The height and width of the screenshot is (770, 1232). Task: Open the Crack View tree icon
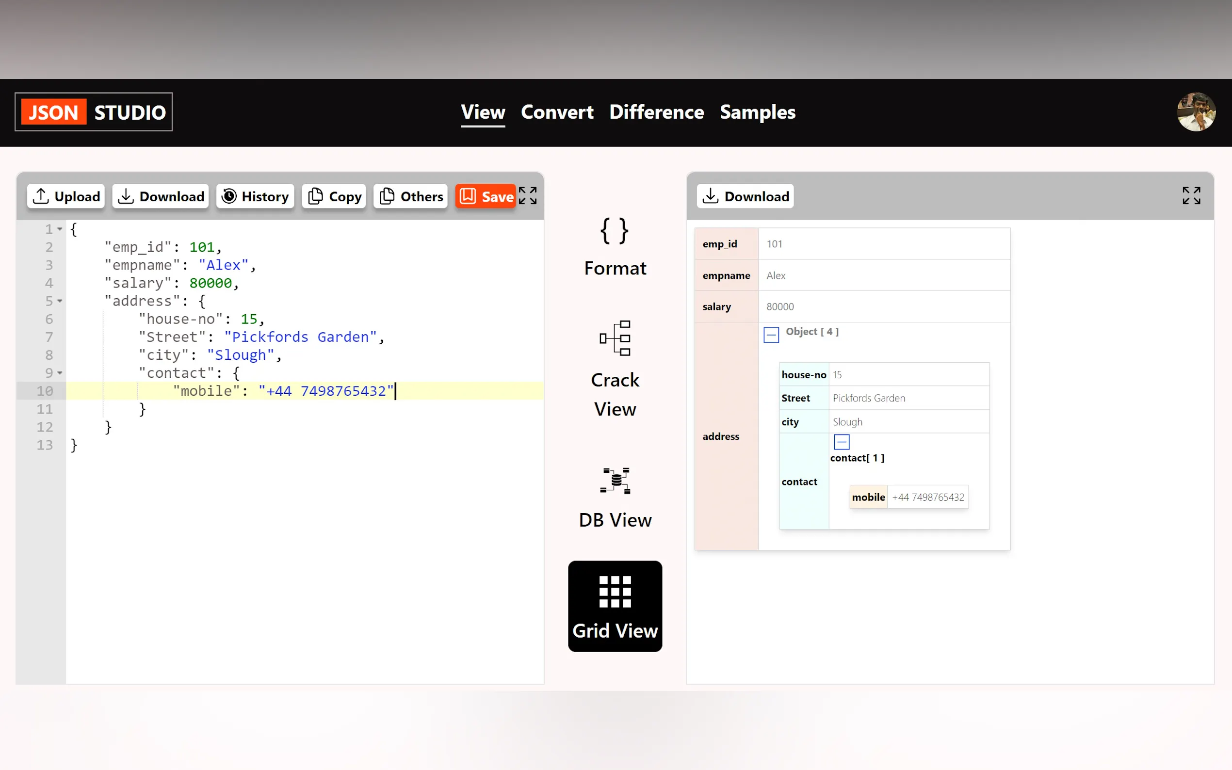(615, 338)
